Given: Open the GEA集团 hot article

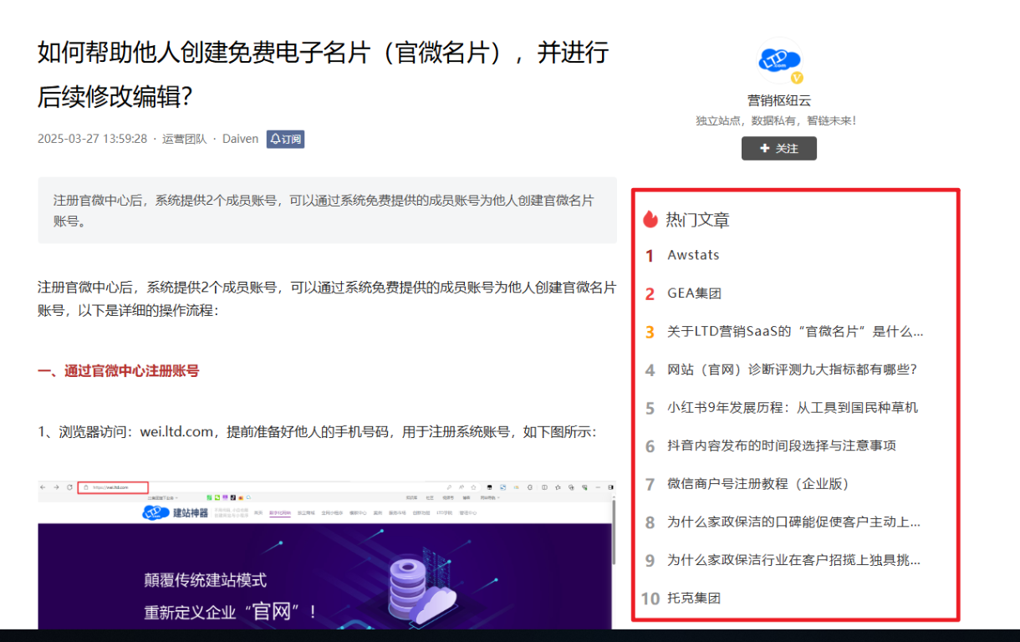Looking at the screenshot, I should coord(694,293).
